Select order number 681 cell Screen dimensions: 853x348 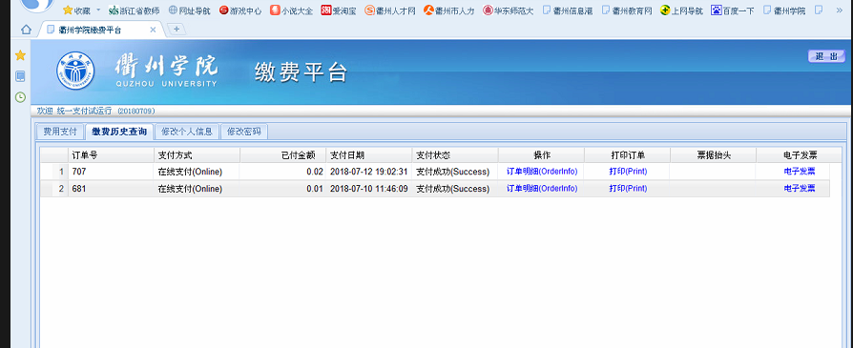(x=111, y=189)
